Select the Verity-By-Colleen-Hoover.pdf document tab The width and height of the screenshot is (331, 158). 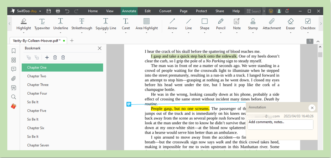[x=39, y=40]
